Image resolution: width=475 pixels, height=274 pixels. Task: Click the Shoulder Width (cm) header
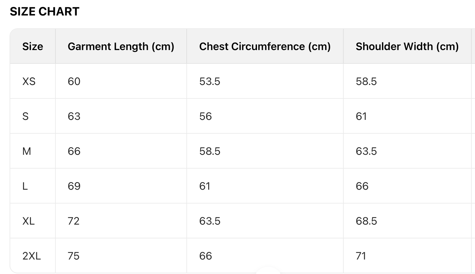click(x=407, y=46)
